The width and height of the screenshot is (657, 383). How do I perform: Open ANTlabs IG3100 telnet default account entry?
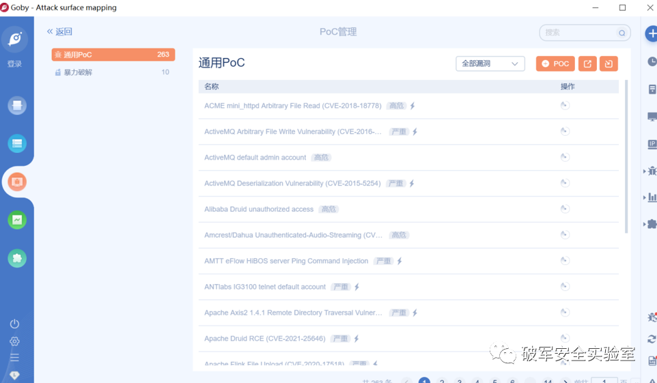(x=265, y=287)
